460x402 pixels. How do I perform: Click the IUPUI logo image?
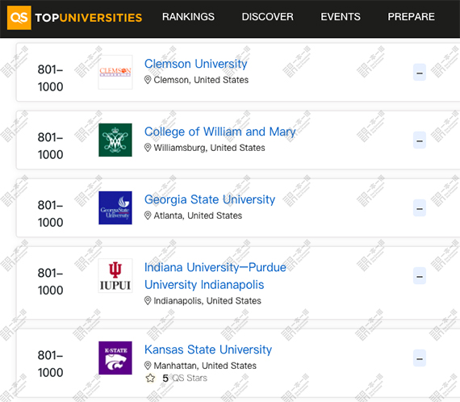point(115,275)
